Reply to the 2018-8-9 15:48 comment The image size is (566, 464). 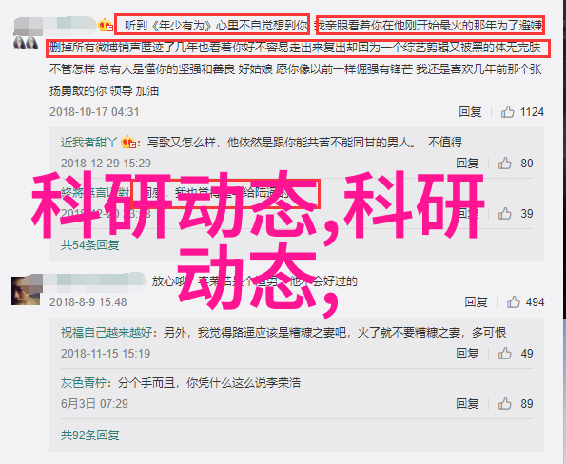(x=476, y=301)
